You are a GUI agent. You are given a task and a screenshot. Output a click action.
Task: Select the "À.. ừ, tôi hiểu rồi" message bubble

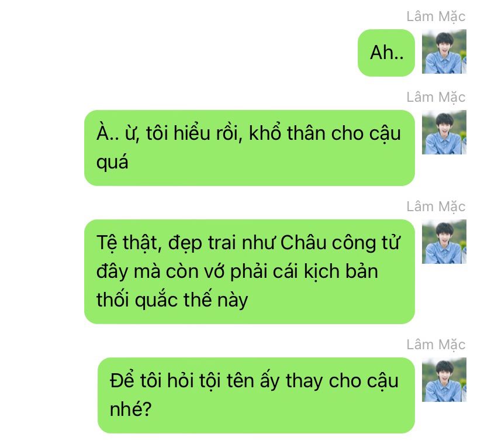click(x=250, y=147)
